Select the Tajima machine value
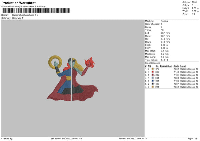Screen dimensions: 200x141 [165, 21]
